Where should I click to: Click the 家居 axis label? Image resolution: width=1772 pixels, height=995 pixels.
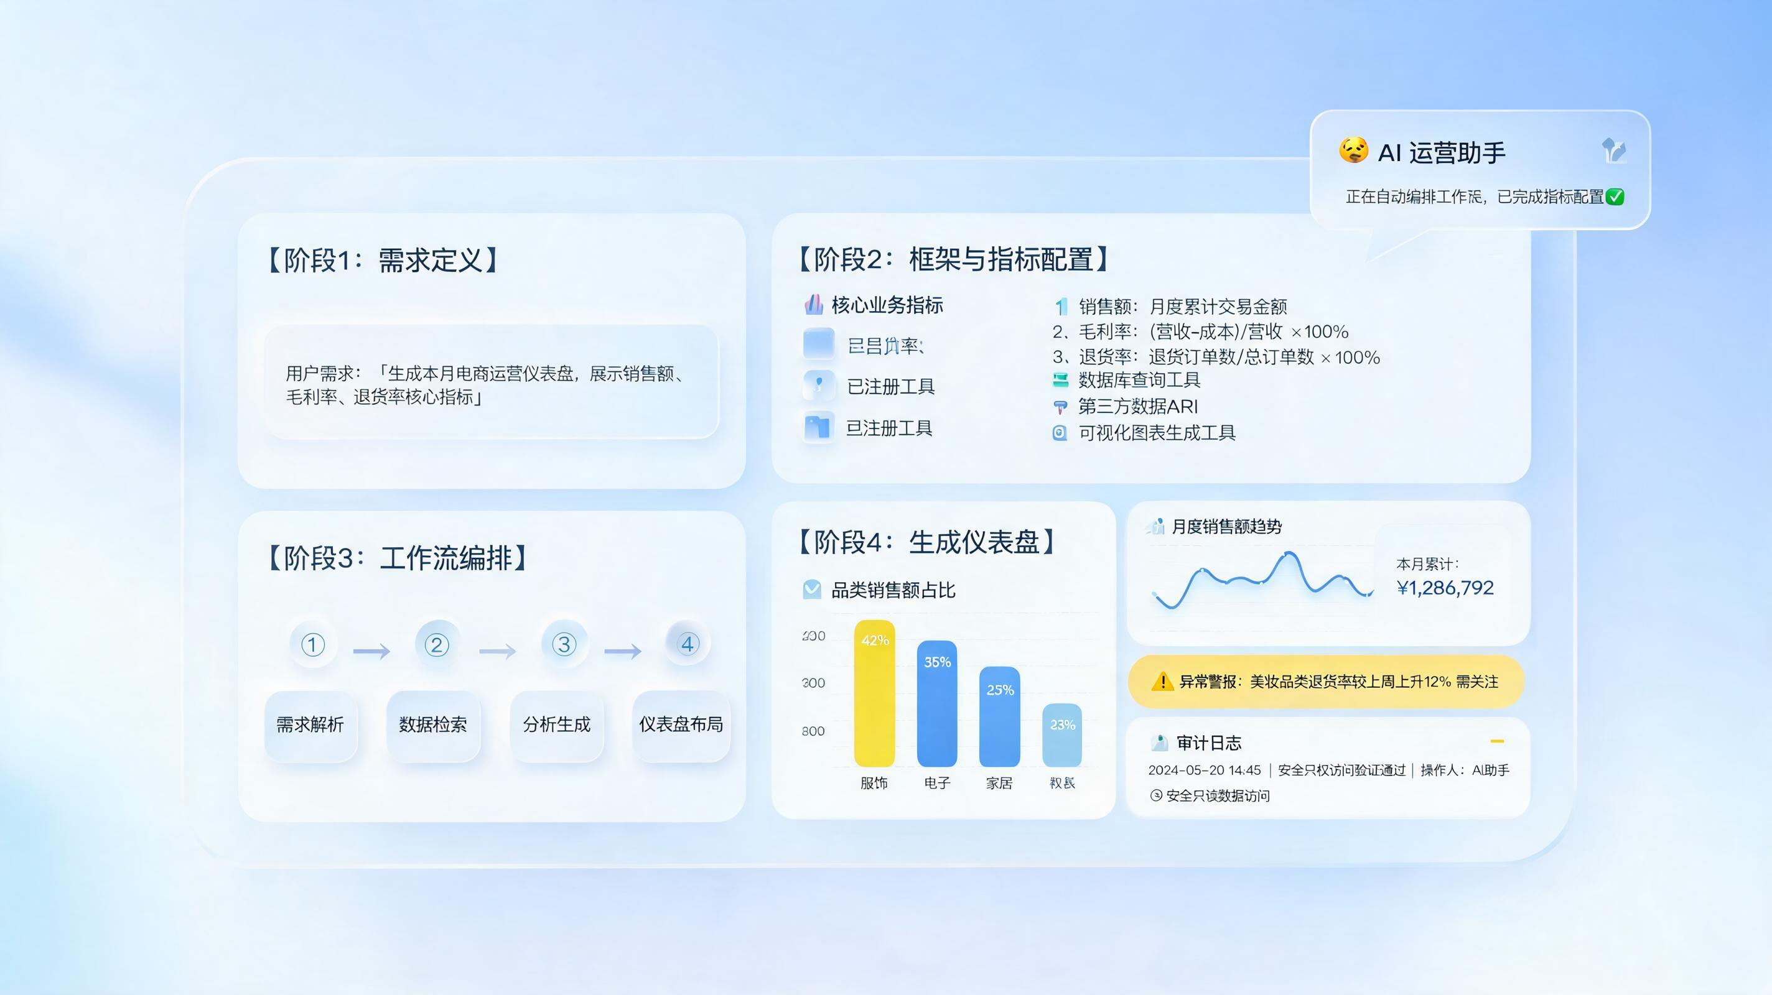click(999, 783)
